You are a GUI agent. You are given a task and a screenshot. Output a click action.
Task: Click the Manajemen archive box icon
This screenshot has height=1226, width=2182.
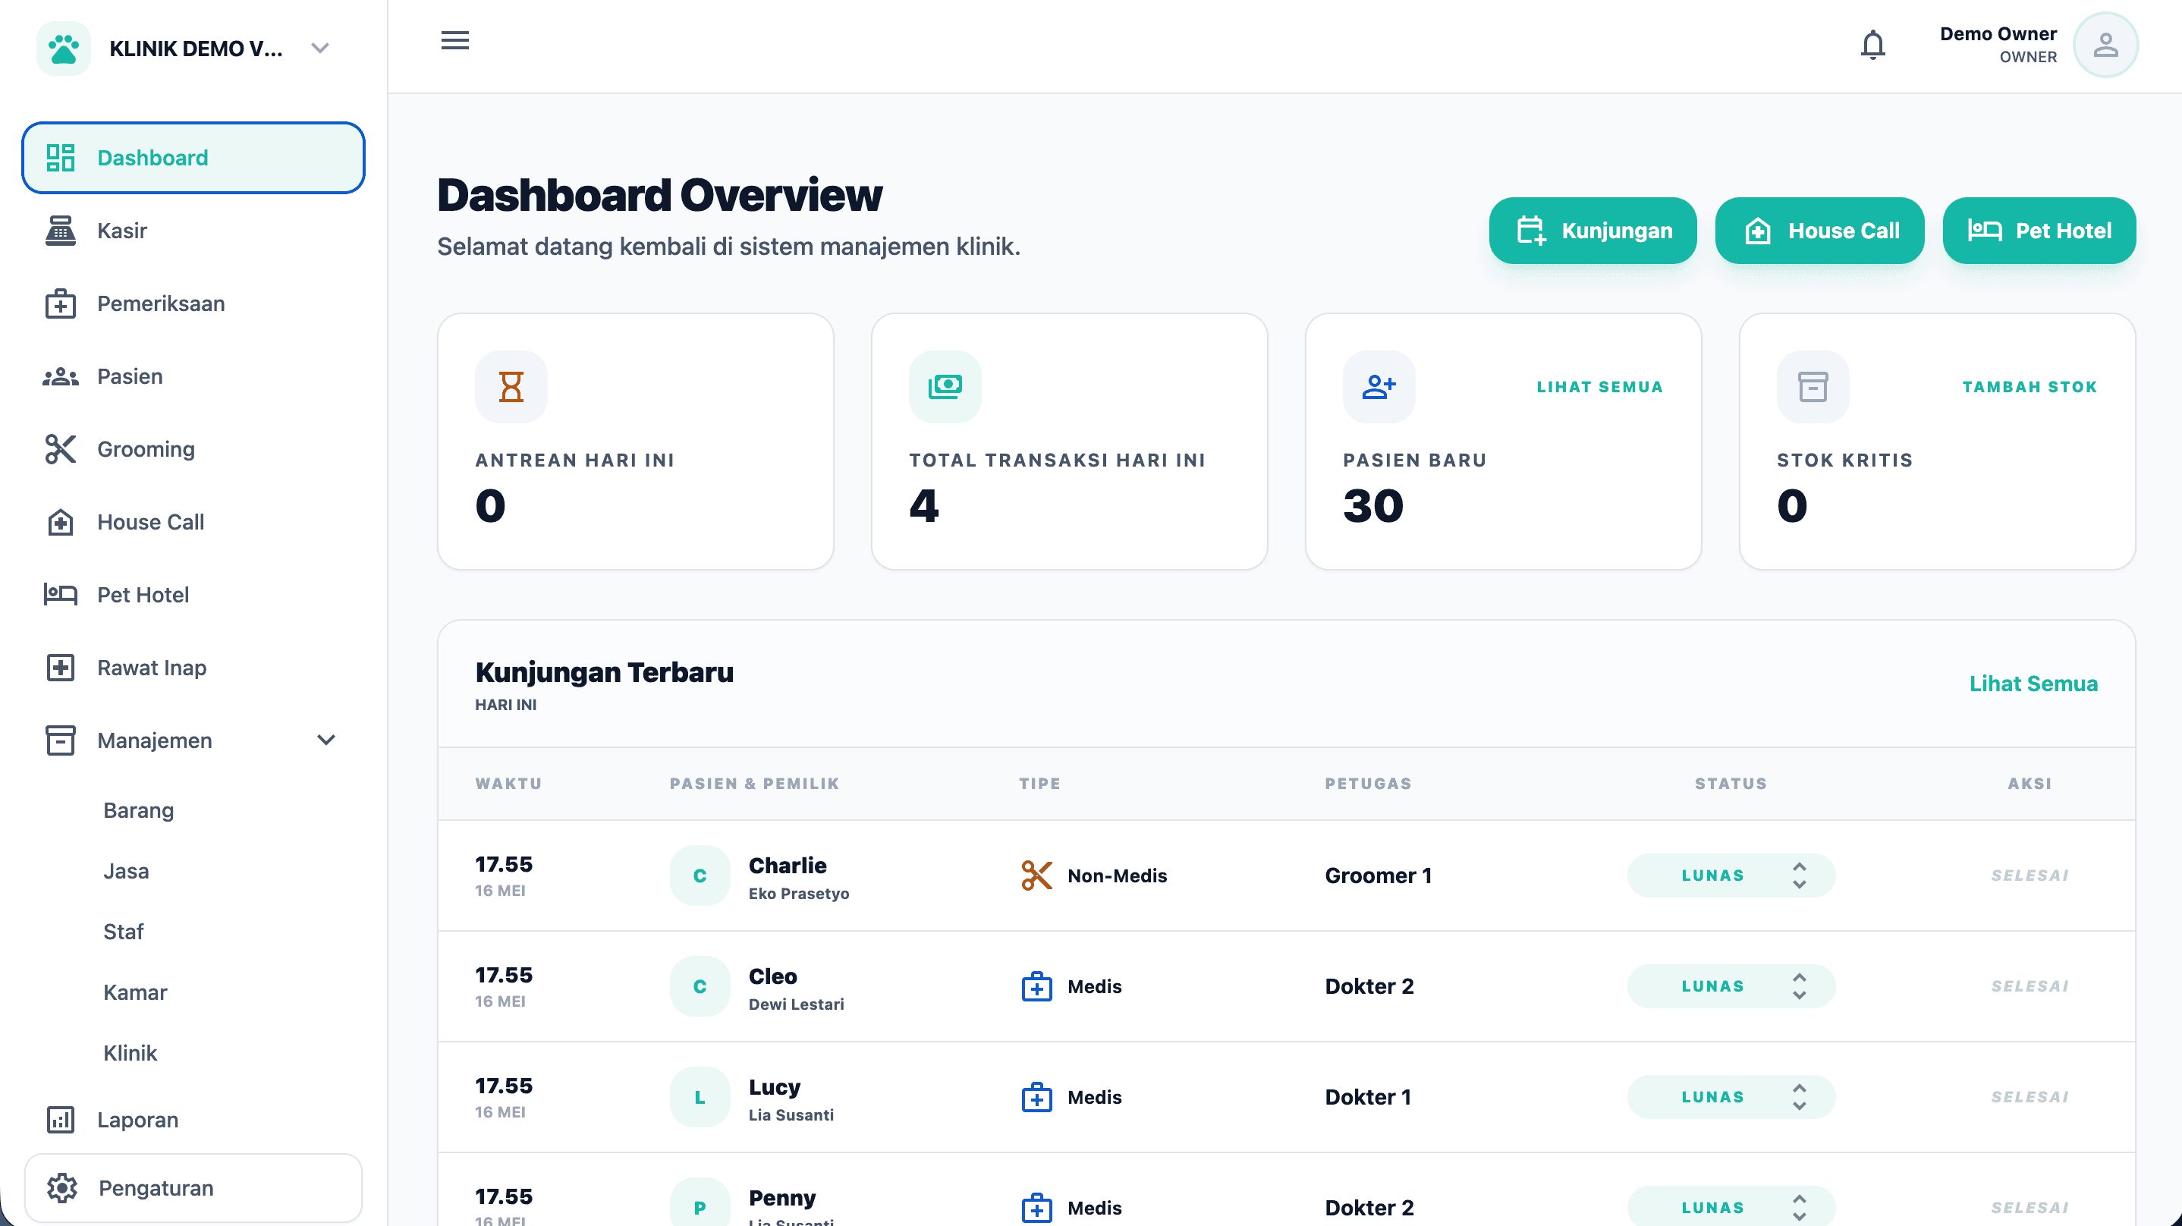click(60, 740)
